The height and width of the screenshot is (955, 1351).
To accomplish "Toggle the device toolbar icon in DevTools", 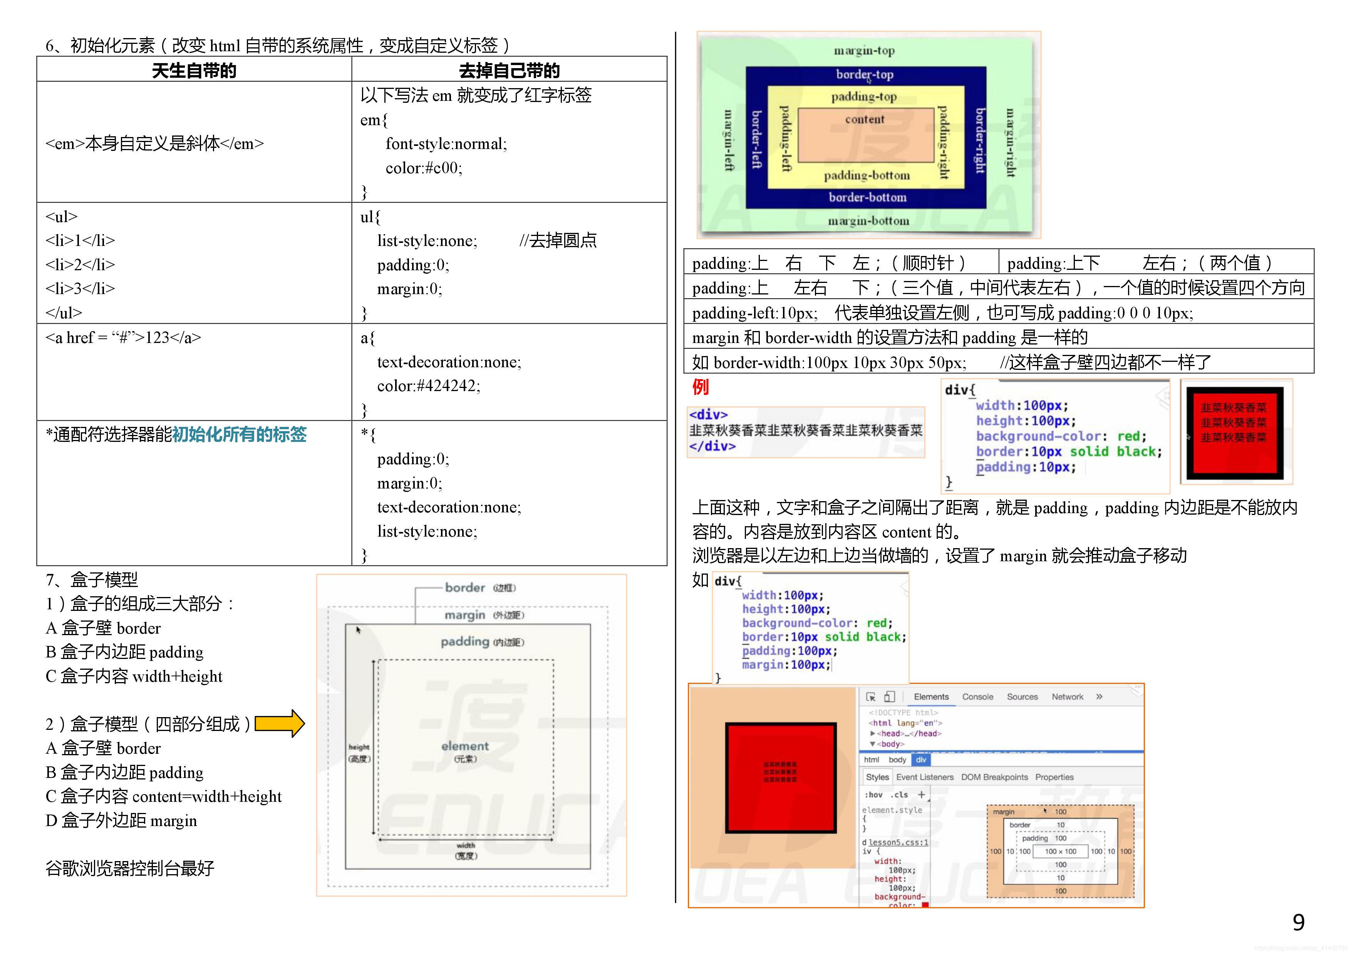I will click(x=890, y=697).
